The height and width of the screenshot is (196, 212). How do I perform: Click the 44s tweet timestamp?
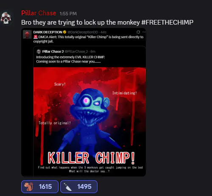[103, 32]
